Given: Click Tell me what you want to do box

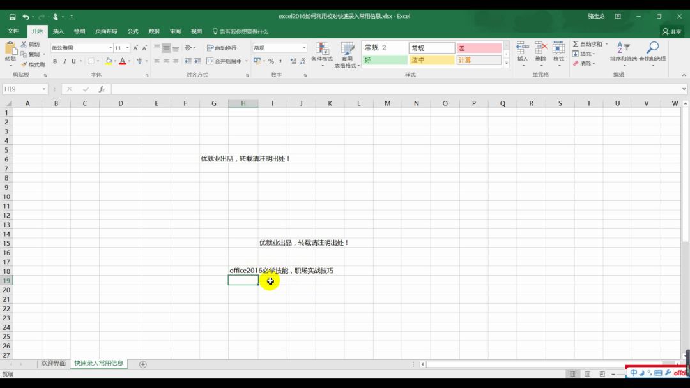Looking at the screenshot, I should tap(240, 32).
